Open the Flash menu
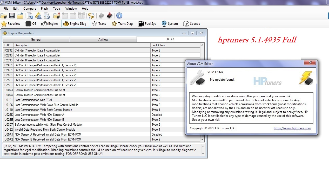Image resolution: width=329 pixels, height=179 pixels. click(44, 9)
